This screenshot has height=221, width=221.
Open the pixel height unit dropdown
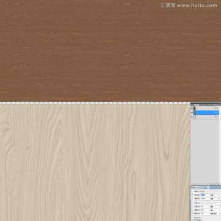(x=215, y=199)
